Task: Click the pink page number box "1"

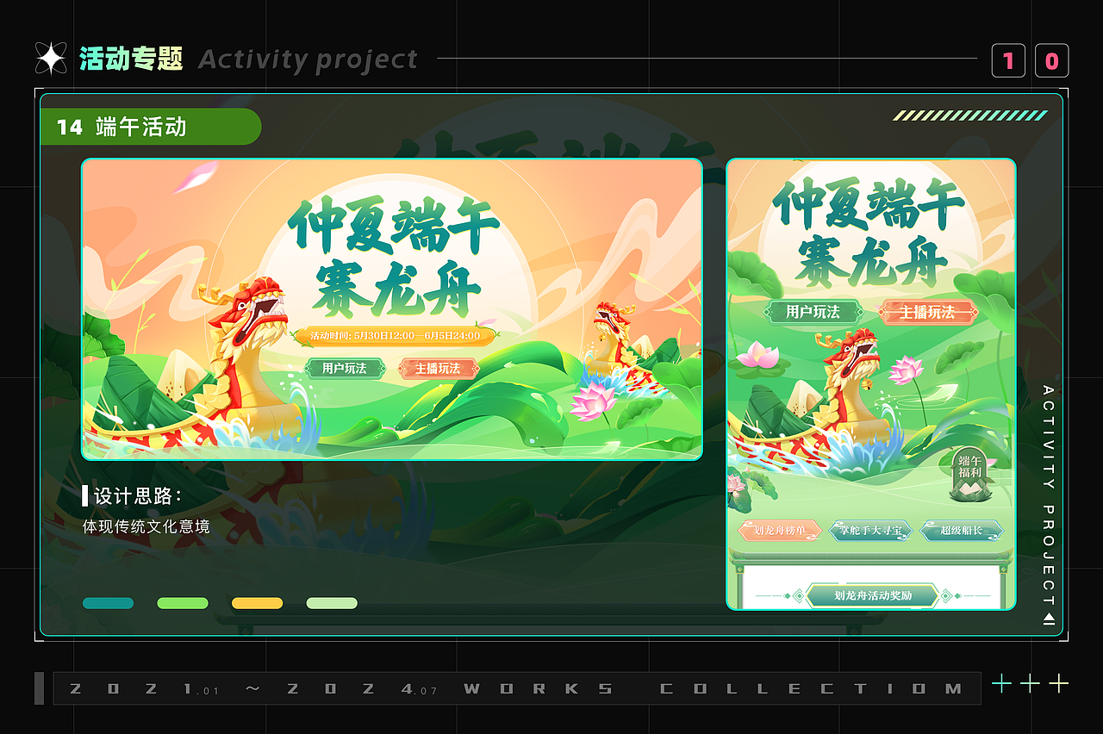Action: pos(1008,61)
